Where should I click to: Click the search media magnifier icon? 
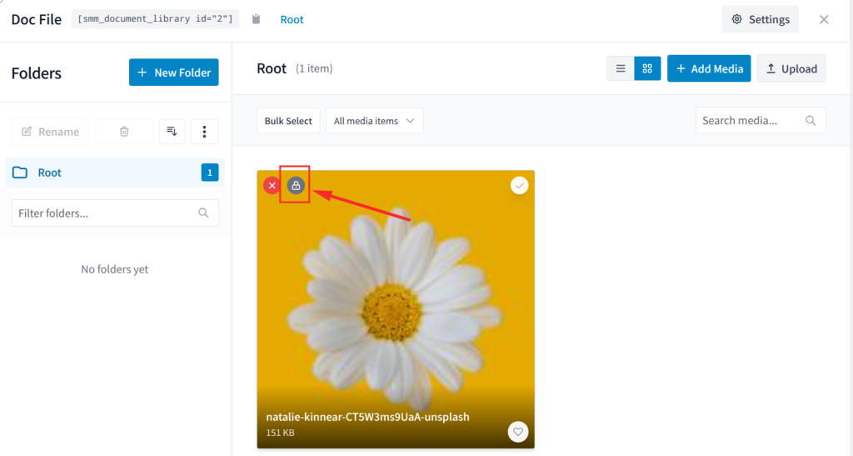tap(811, 120)
